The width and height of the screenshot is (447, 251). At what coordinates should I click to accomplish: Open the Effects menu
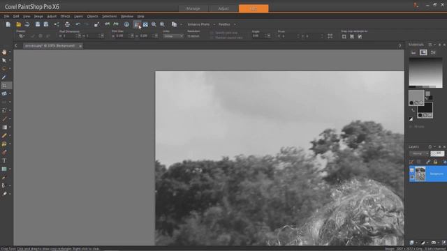65,17
